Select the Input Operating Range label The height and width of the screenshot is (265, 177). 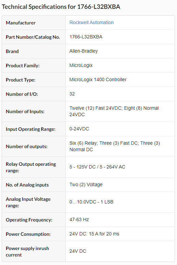31,129
